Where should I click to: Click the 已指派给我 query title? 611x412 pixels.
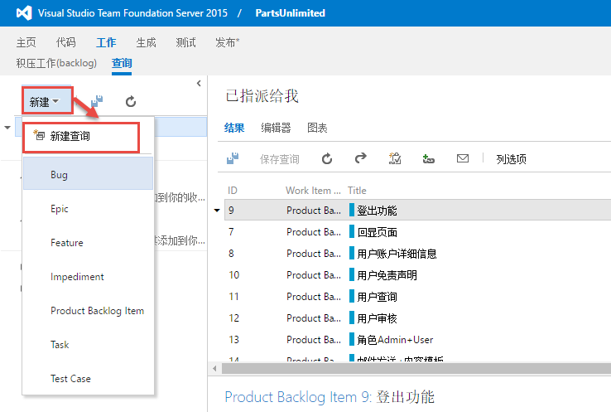262,95
